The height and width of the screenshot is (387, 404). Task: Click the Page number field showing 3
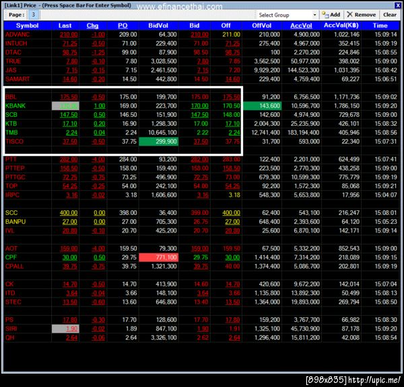coord(33,15)
